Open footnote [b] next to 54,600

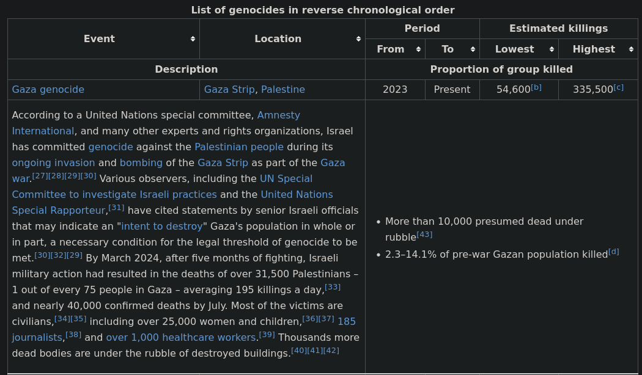point(536,87)
